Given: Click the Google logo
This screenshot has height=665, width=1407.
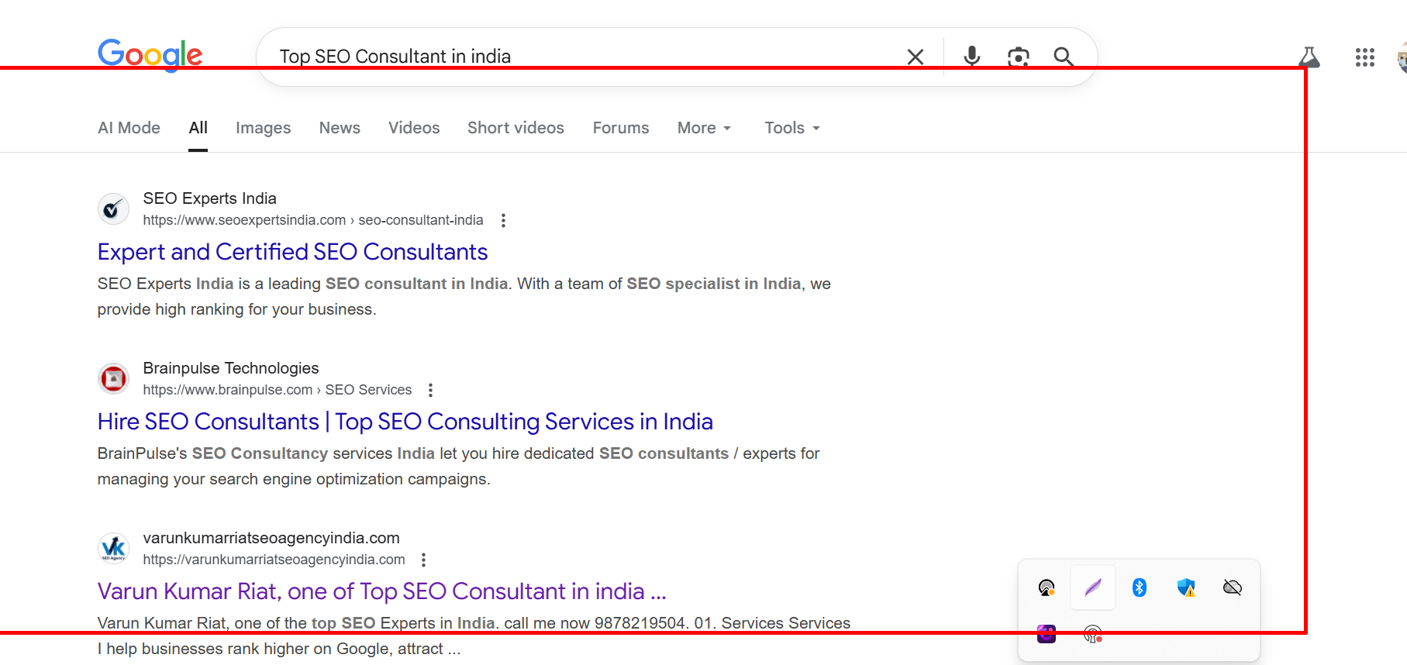Looking at the screenshot, I should coord(150,55).
